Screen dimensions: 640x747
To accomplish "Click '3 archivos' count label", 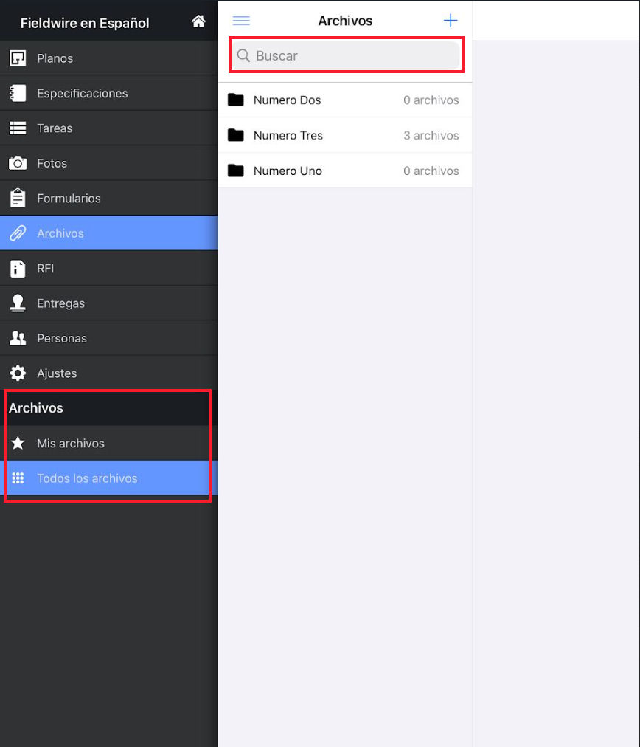I will tap(431, 135).
